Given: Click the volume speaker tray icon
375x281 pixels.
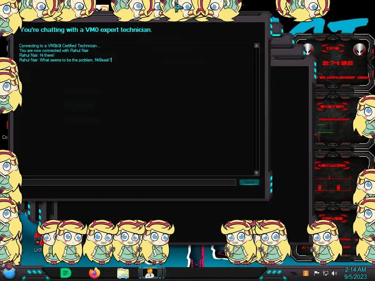Looking at the screenshot, I should pyautogui.click(x=334, y=273).
